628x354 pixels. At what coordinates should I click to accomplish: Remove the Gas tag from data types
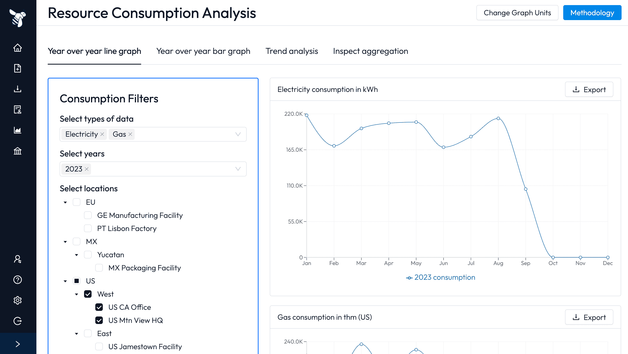click(130, 134)
